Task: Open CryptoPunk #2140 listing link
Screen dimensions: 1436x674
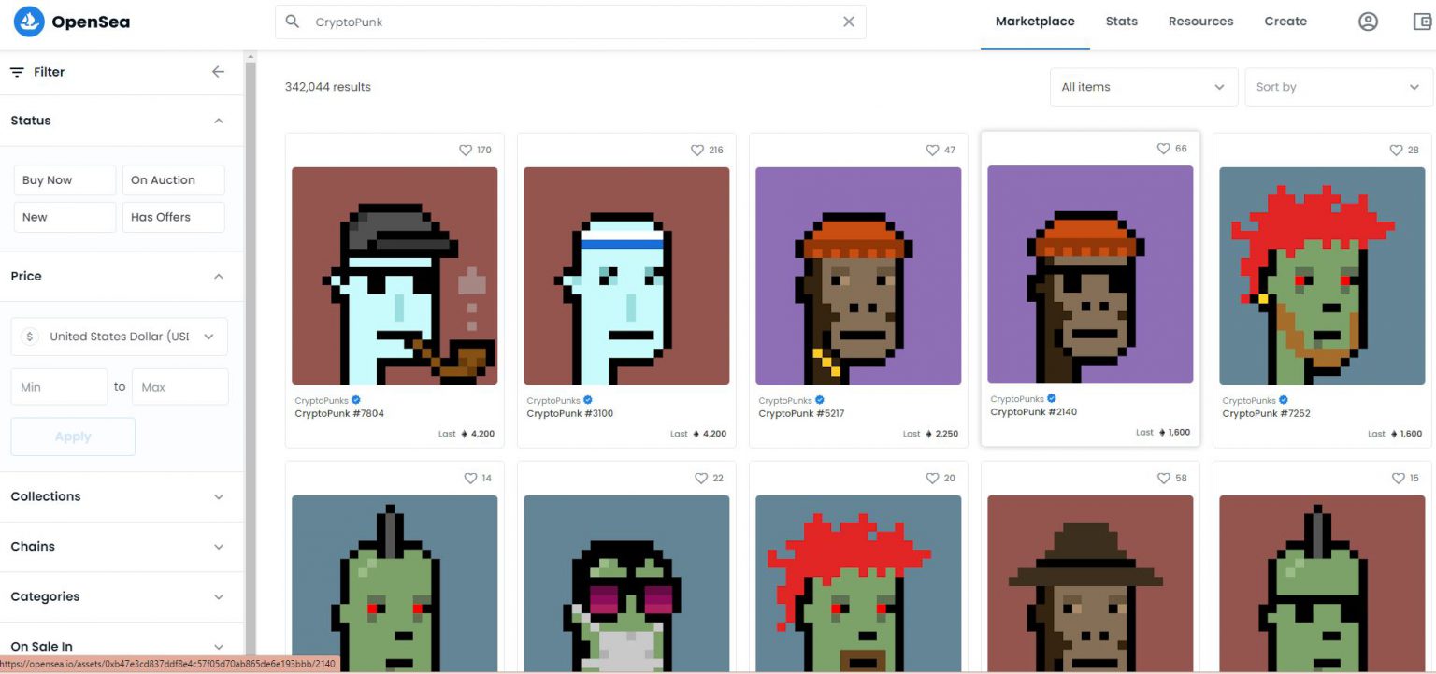Action: pos(1034,411)
